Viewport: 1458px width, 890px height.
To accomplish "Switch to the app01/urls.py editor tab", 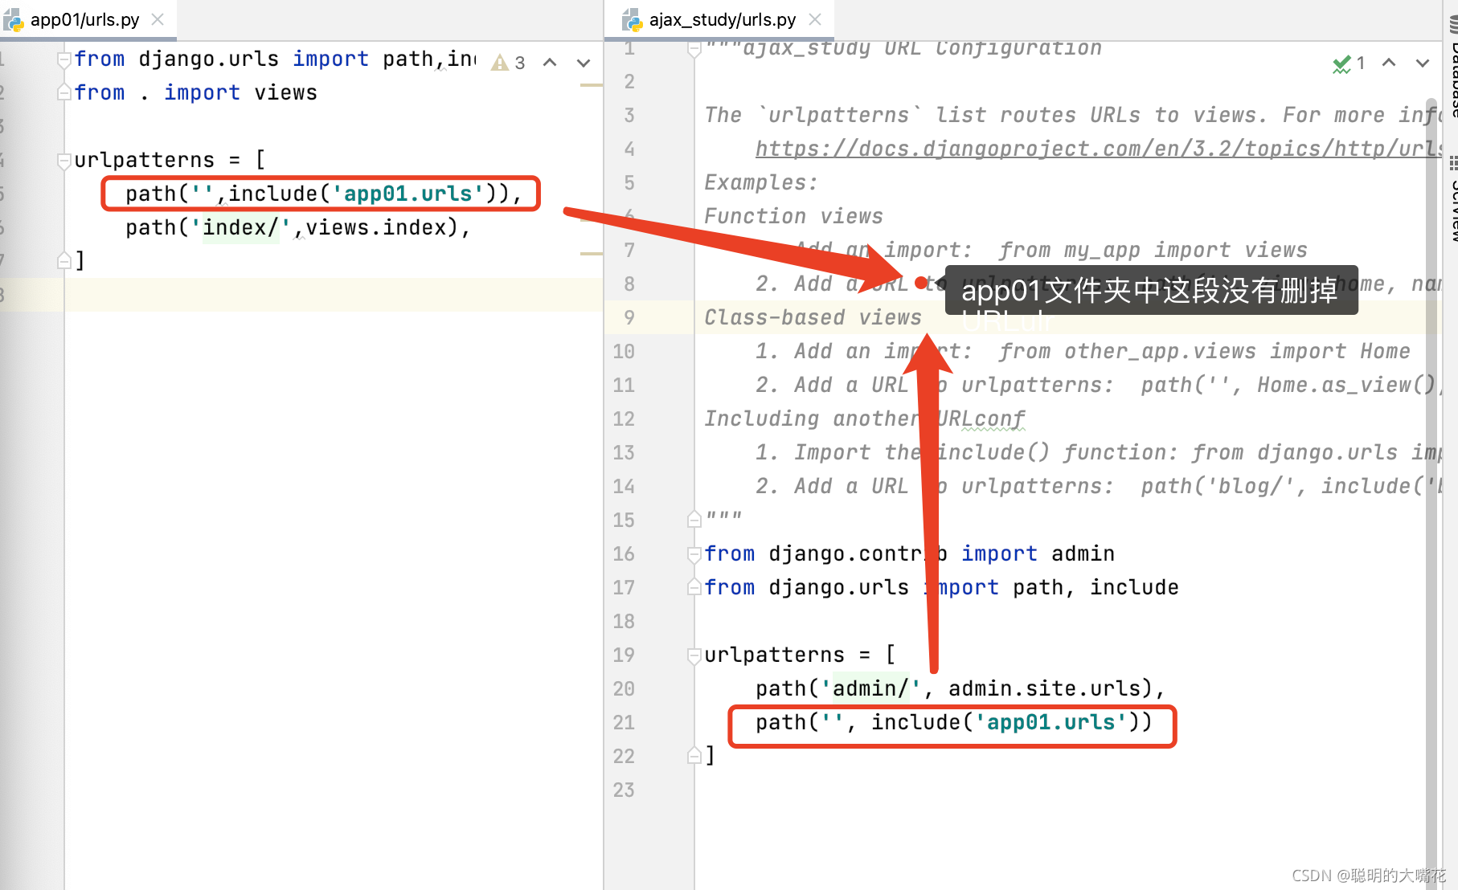I will [x=84, y=19].
